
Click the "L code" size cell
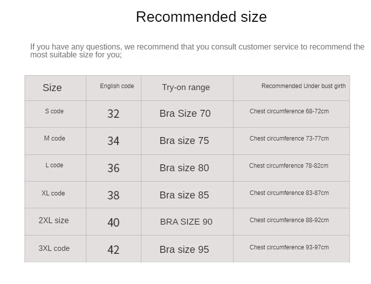coord(54,165)
